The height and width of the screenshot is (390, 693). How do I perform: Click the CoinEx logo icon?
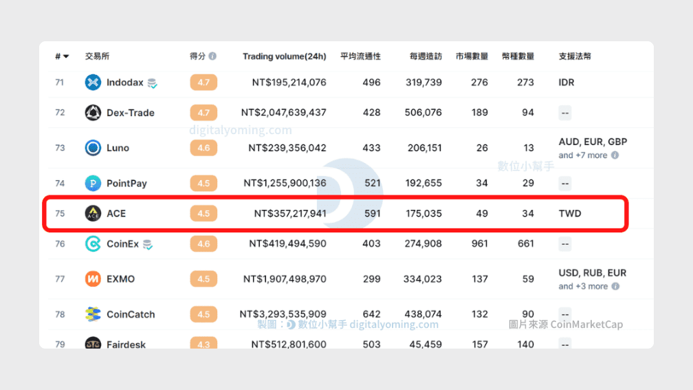pyautogui.click(x=93, y=243)
